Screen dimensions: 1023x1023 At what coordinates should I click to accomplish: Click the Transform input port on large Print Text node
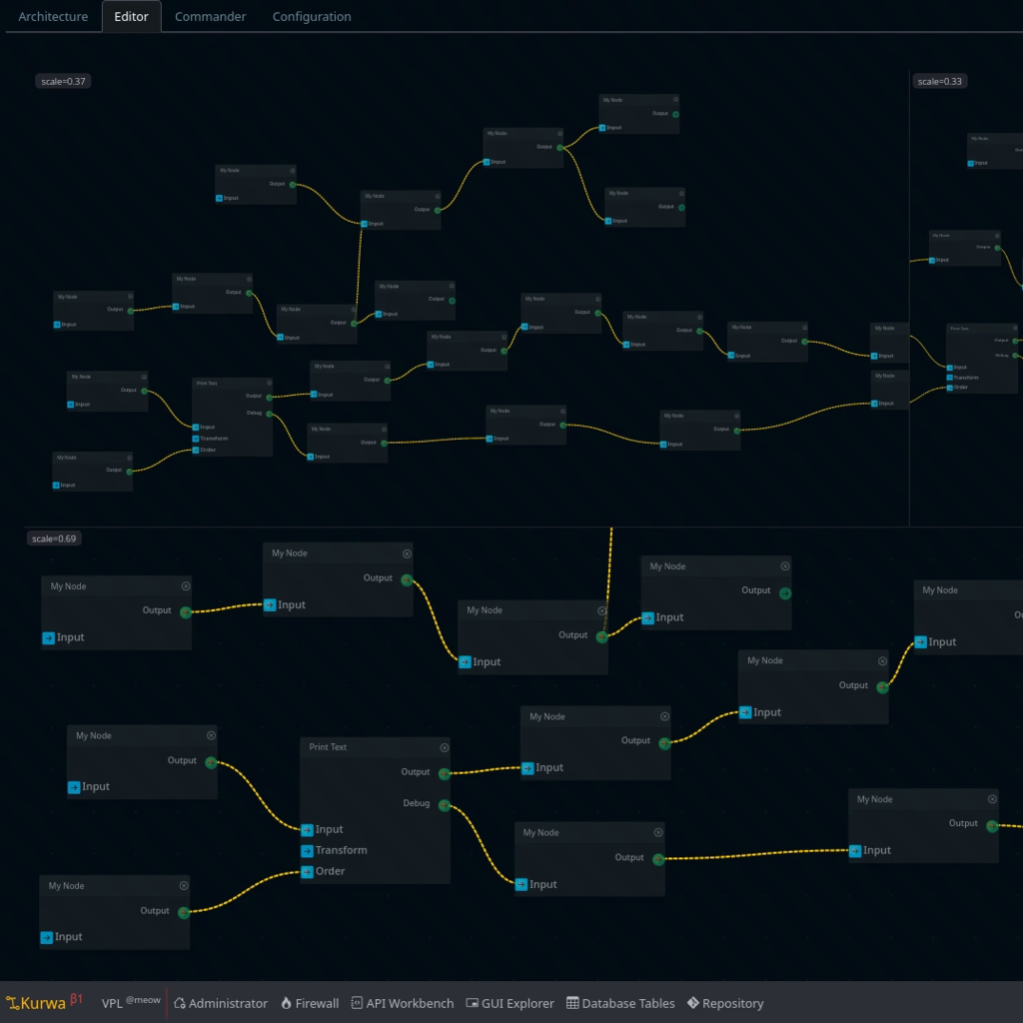point(308,850)
